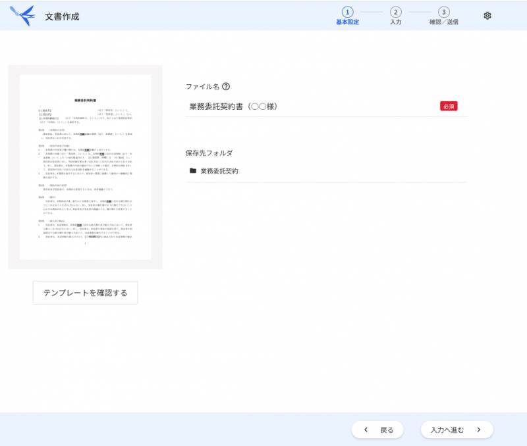The height and width of the screenshot is (446, 527).
Task: Open settings with the gear icon
Action: [487, 16]
